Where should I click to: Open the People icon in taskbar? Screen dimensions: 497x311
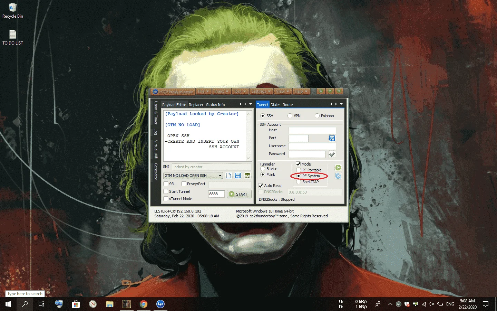click(378, 304)
